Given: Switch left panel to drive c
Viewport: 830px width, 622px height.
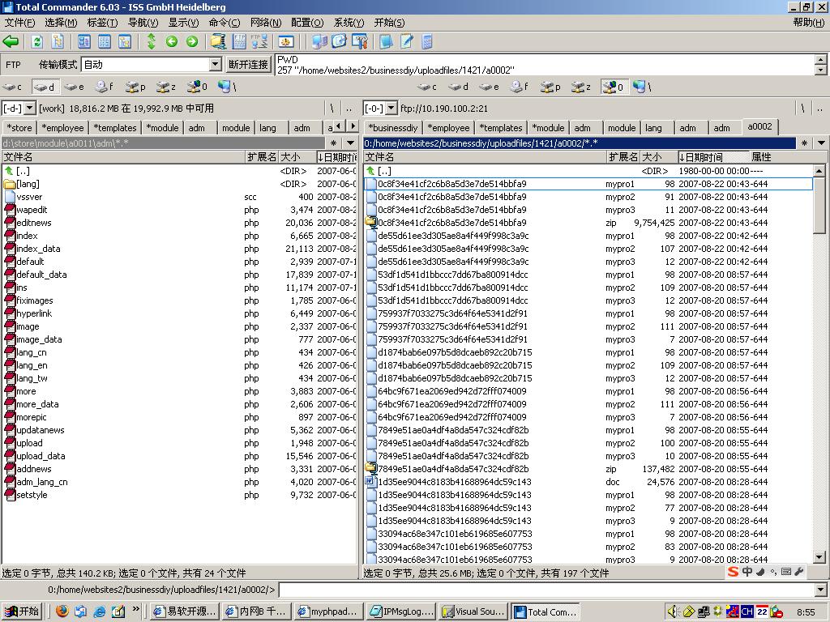Looking at the screenshot, I should (x=12, y=87).
